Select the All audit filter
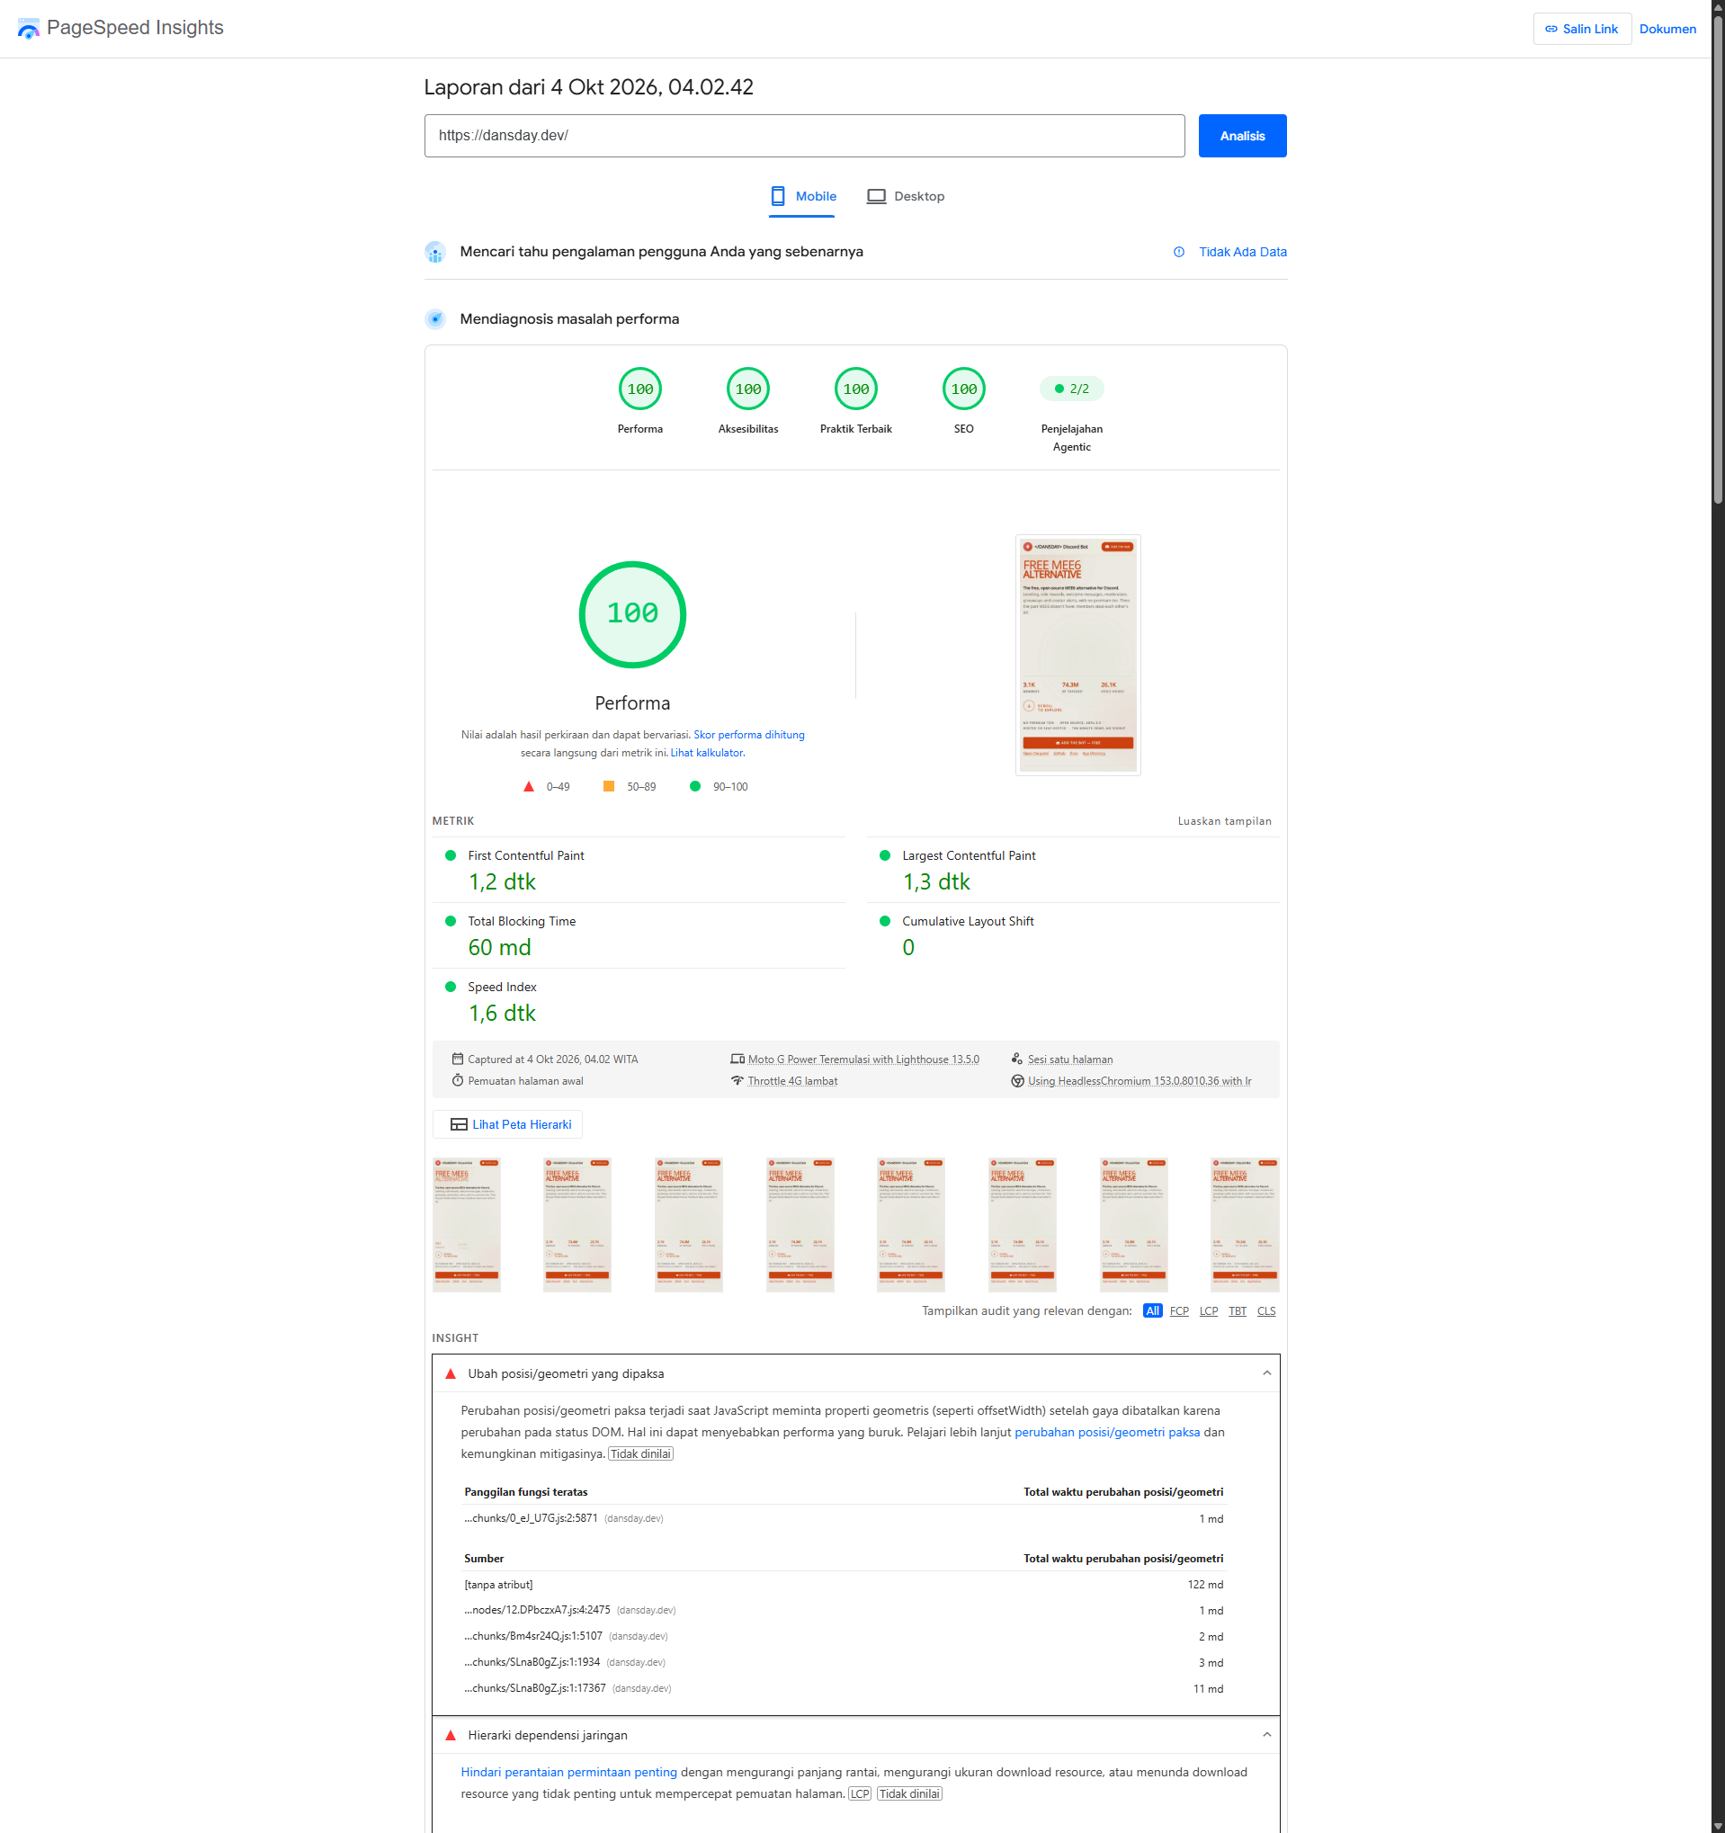Image resolution: width=1725 pixels, height=1833 pixels. (1151, 1311)
